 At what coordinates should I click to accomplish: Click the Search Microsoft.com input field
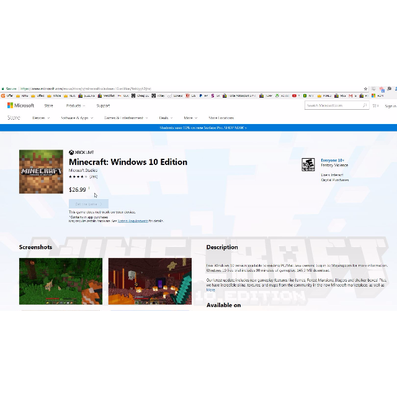(x=332, y=105)
